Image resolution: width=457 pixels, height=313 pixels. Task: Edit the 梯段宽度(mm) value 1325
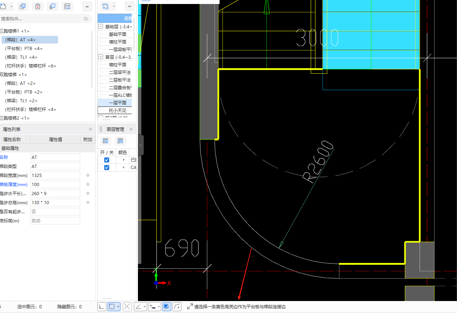55,175
